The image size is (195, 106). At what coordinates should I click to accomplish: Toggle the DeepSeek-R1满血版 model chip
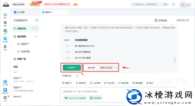click(75, 98)
